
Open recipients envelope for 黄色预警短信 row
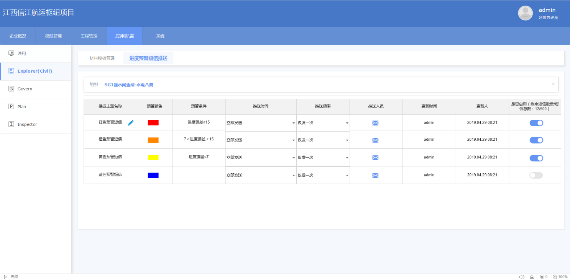(376, 158)
